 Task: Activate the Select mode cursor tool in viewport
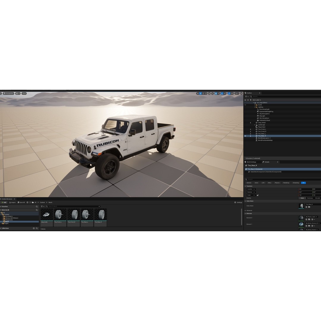click(x=198, y=94)
